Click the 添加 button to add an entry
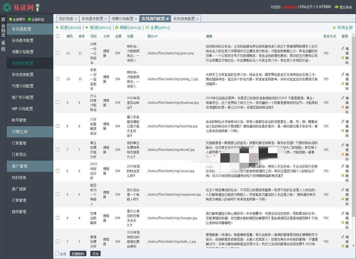The height and width of the screenshot is (259, 356). pyautogui.click(x=95, y=254)
